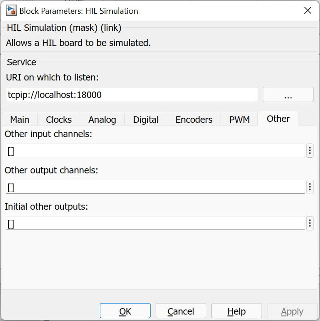The height and width of the screenshot is (321, 320).
Task: Expand the three-dot options for Other output channels
Action: [x=310, y=187]
